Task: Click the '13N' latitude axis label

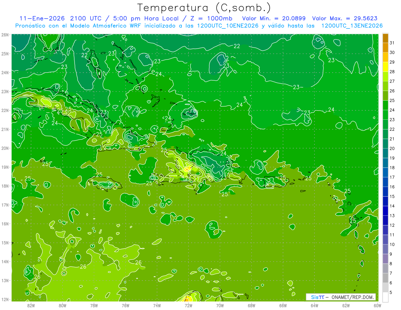Action: point(5,280)
